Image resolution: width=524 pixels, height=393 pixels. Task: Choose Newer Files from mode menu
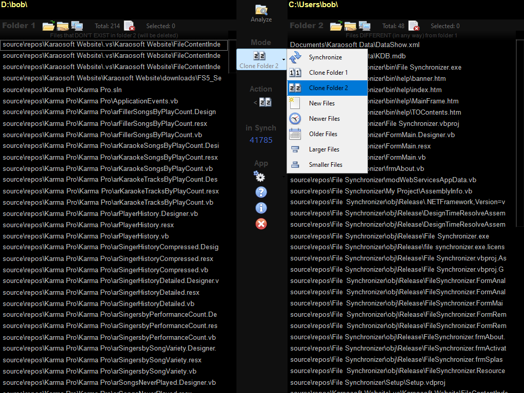point(327,119)
